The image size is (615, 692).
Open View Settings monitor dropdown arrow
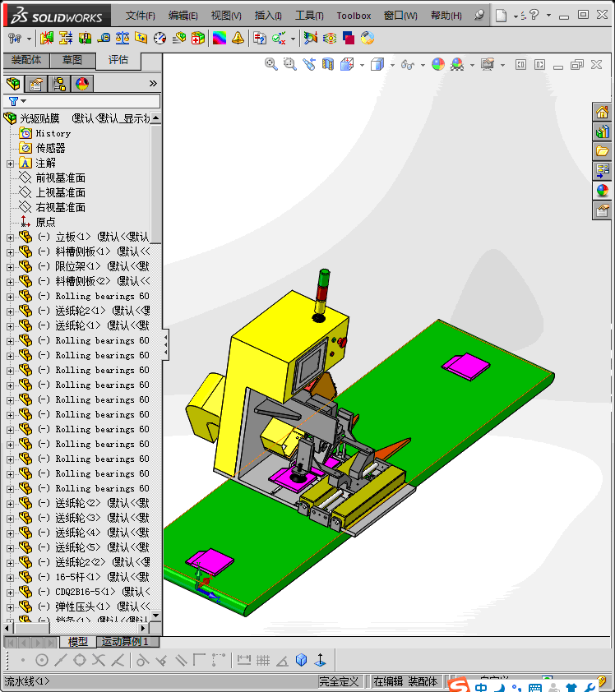502,65
